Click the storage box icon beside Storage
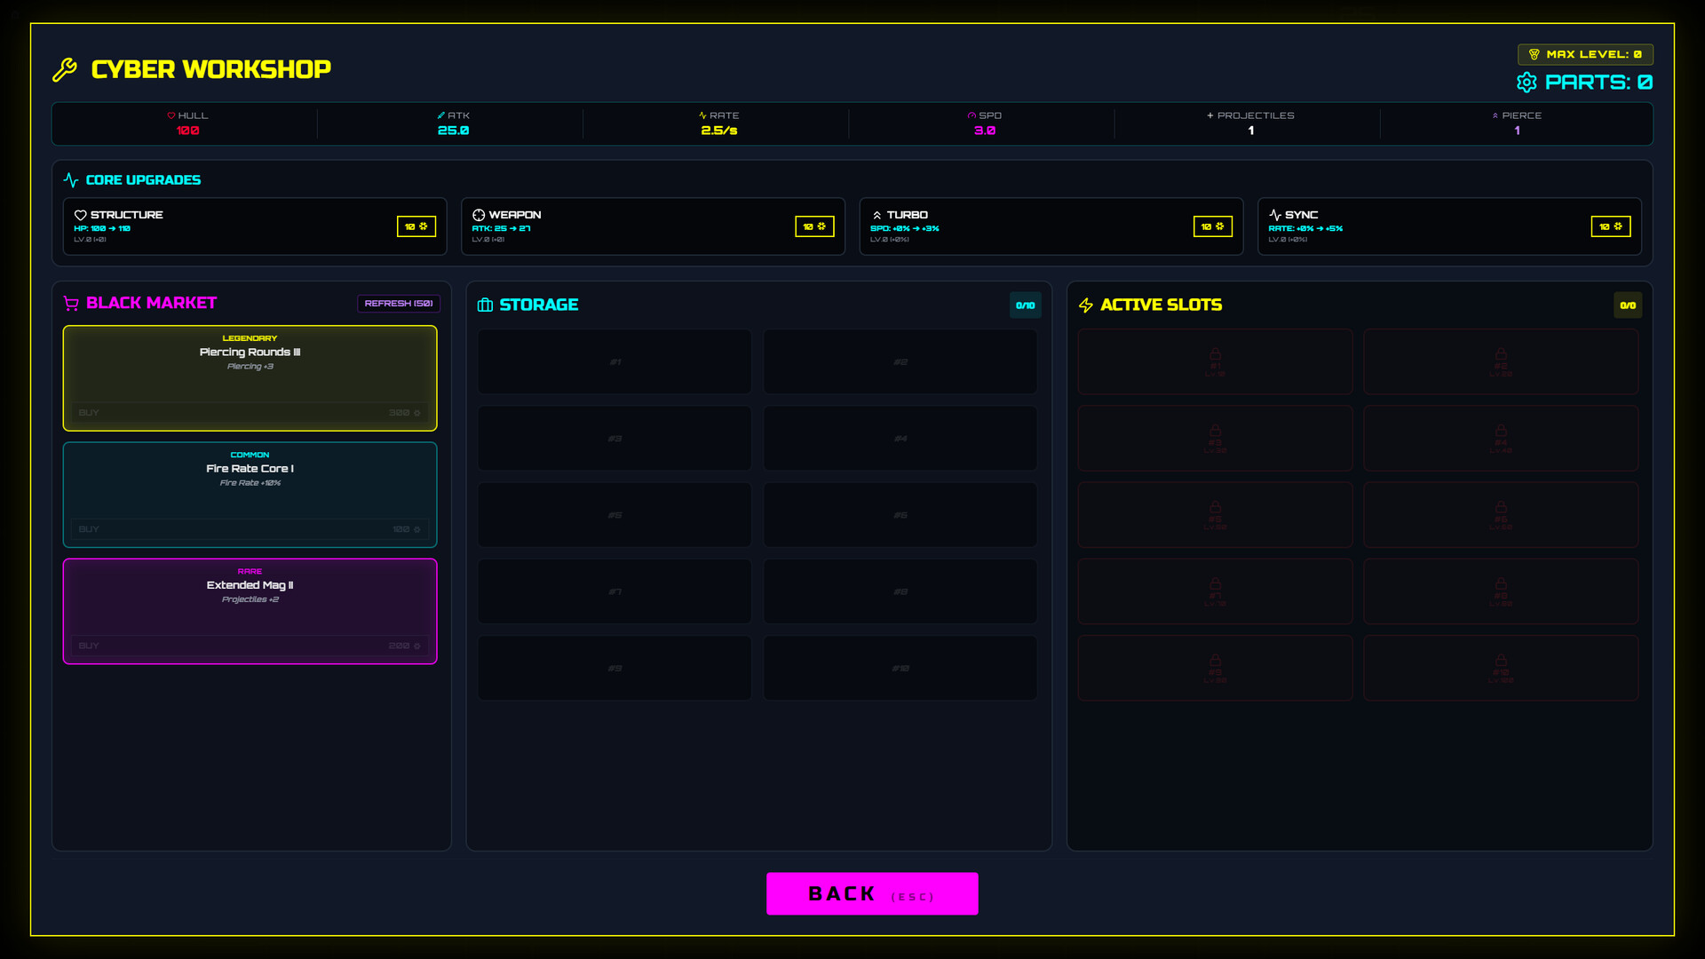Screen dimensions: 1705x959 [485, 305]
